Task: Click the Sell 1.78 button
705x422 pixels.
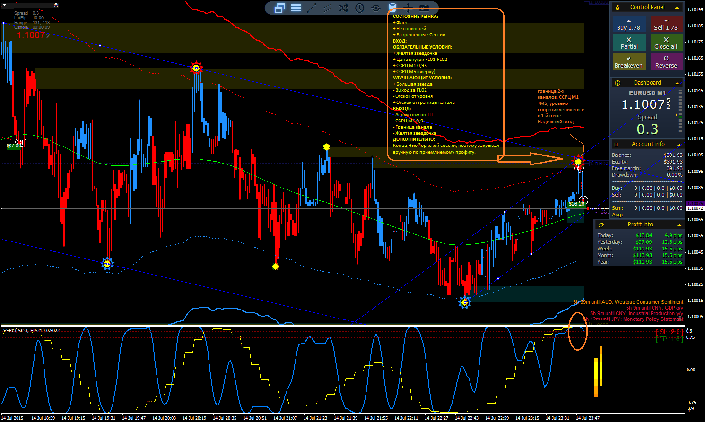Action: coord(666,25)
